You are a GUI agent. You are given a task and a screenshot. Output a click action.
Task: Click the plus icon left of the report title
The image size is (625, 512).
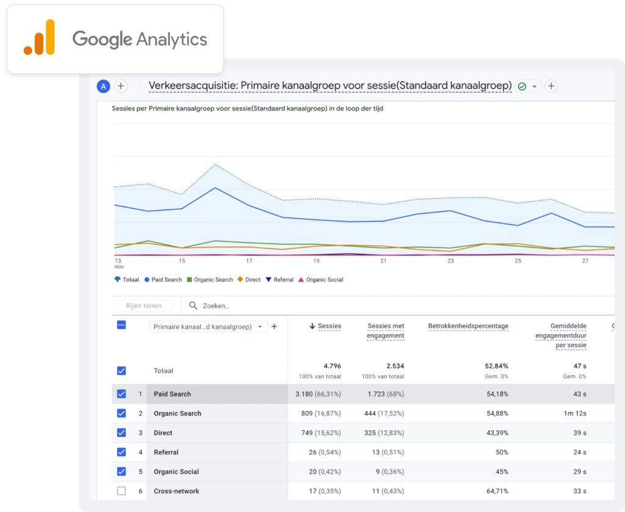pyautogui.click(x=121, y=86)
